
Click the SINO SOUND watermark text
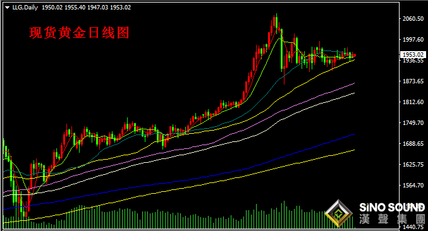click(x=392, y=208)
